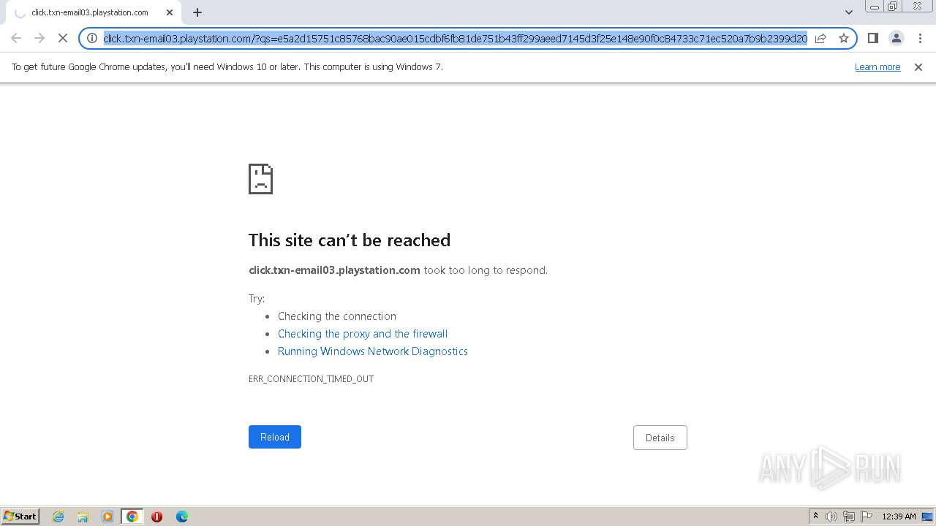Image resolution: width=936 pixels, height=526 pixels.
Task: Click the ERR_CONNECTION_TIMED_OUT error code
Action: (311, 379)
